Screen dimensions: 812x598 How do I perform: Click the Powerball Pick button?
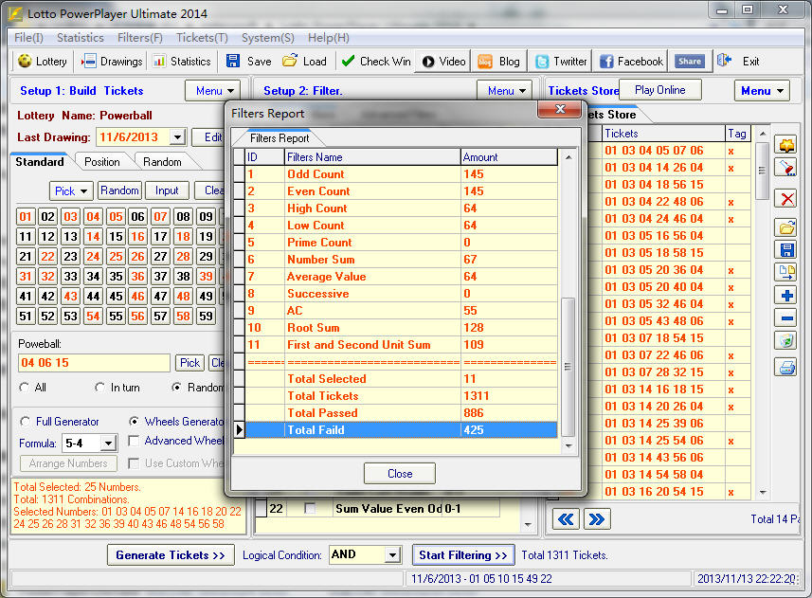point(190,362)
